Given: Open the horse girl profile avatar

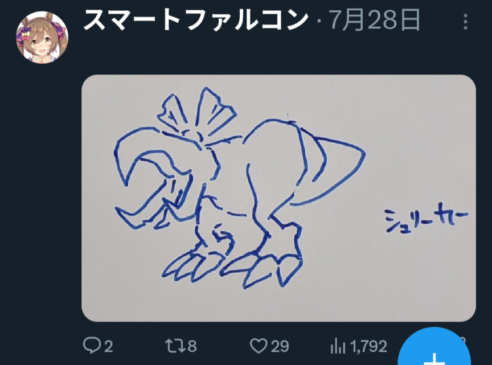Looking at the screenshot, I should click(42, 37).
